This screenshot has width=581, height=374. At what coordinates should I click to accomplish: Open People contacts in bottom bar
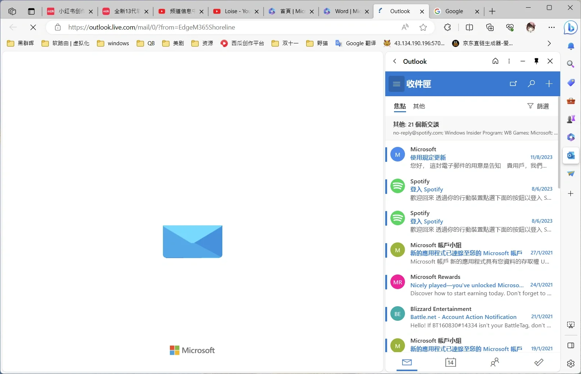click(495, 362)
